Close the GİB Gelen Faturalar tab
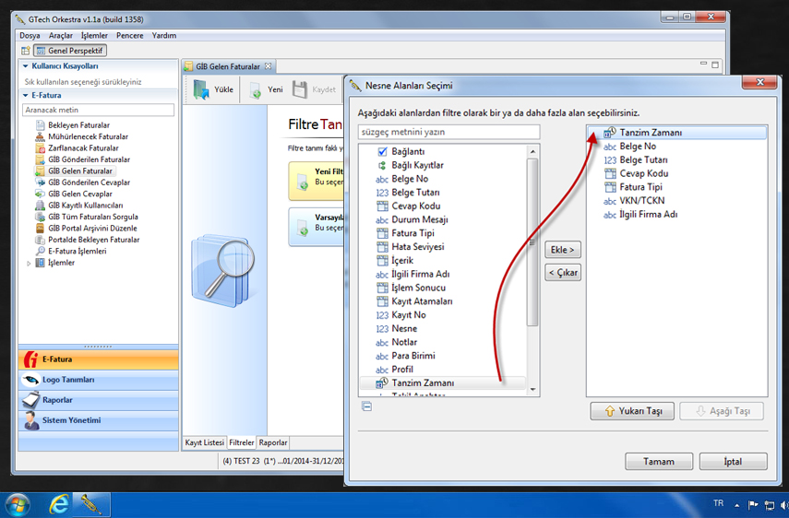The width and height of the screenshot is (789, 518). (x=269, y=66)
